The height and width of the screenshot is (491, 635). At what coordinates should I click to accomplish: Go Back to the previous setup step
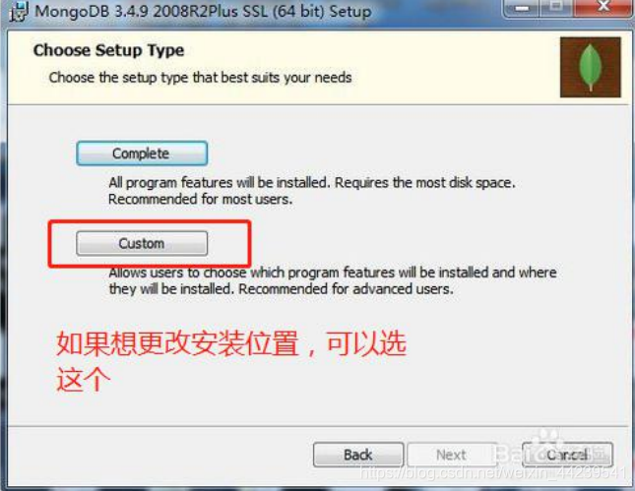[358, 455]
